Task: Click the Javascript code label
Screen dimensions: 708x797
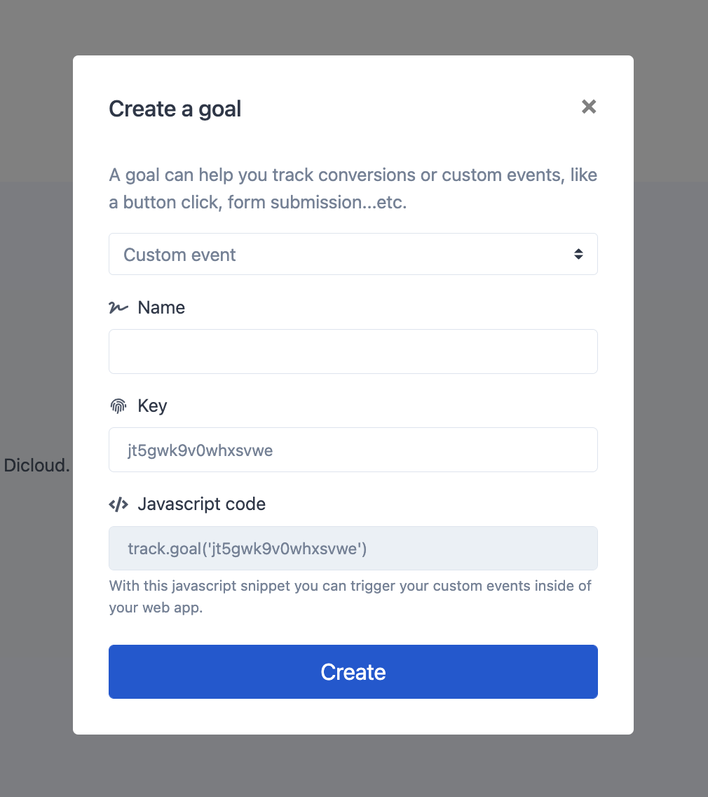Action: pos(202,504)
